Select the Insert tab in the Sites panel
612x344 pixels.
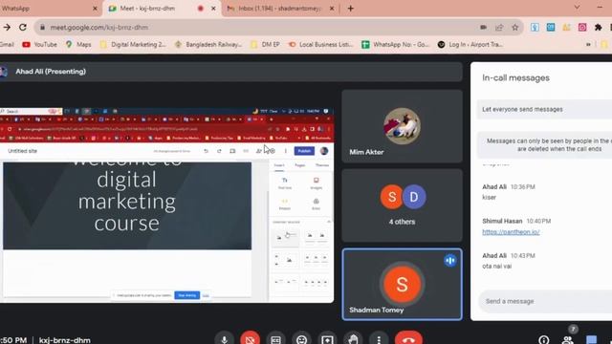(x=279, y=165)
